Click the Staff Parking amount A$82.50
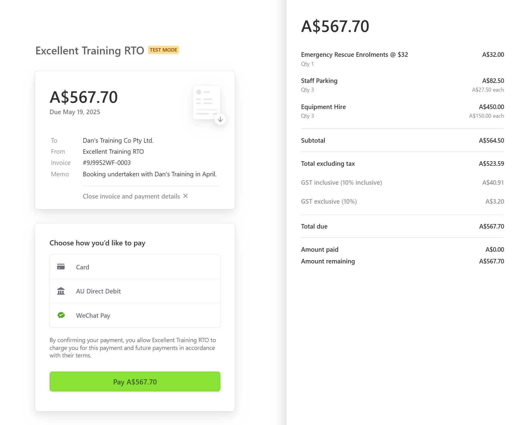Image resolution: width=515 pixels, height=425 pixels. [x=493, y=81]
